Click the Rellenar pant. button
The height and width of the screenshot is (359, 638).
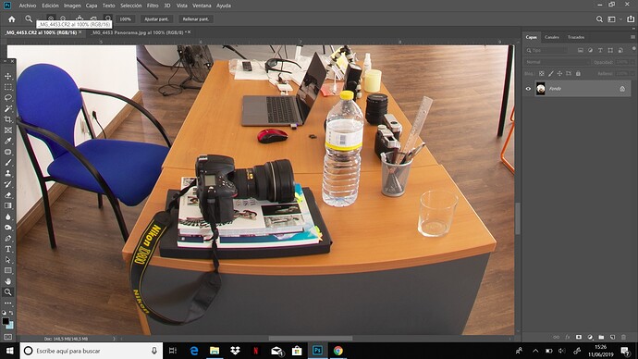196,19
